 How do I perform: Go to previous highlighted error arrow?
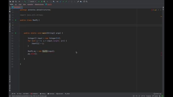(159, 10)
